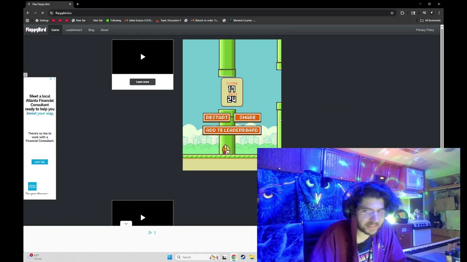The image size is (467, 262).
Task: Open Steam from the taskbar
Action: pos(243,257)
